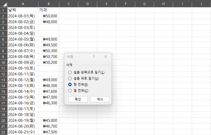The height and width of the screenshot is (135, 211).
Task: Click cell '2024-08-21(수)'
Action: tap(23, 132)
